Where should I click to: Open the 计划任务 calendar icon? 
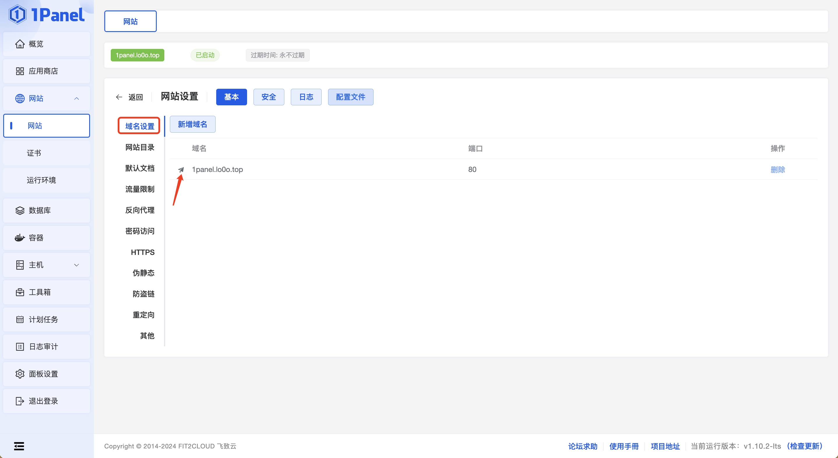pos(20,319)
